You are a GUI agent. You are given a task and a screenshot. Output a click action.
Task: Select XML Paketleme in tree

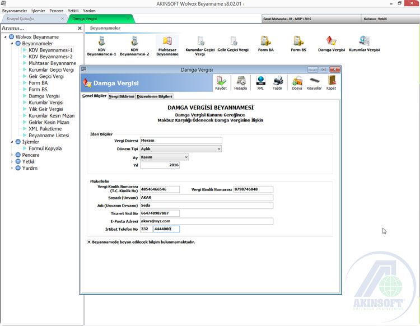click(45, 129)
